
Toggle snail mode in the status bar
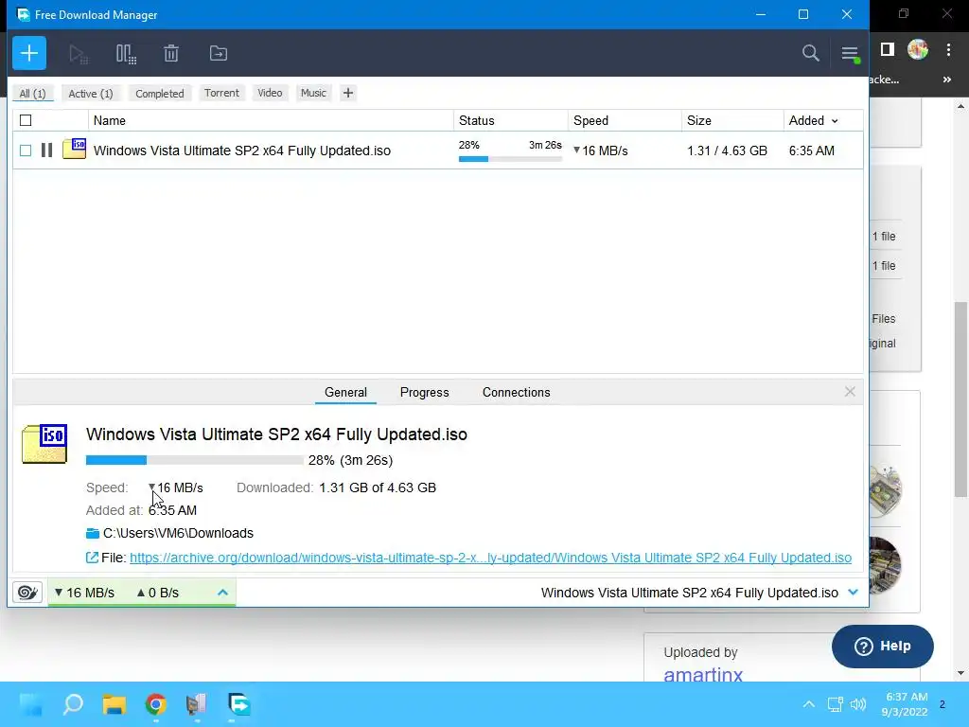pyautogui.click(x=27, y=593)
